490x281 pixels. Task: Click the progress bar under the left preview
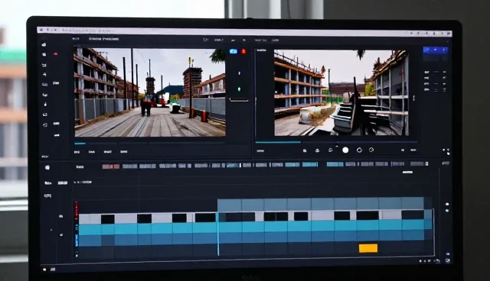(149, 144)
